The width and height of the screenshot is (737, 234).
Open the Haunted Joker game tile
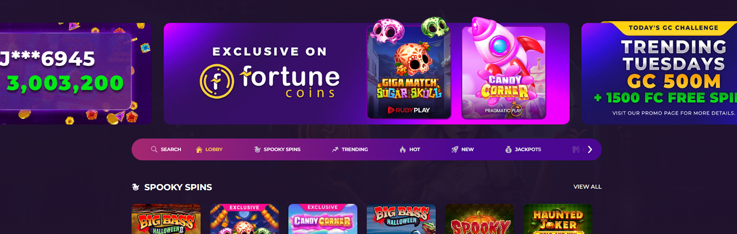(558, 219)
